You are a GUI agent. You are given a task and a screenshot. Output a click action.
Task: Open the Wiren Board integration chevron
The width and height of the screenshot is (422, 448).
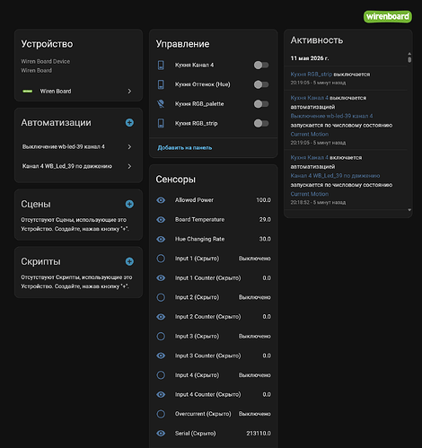[x=129, y=91]
